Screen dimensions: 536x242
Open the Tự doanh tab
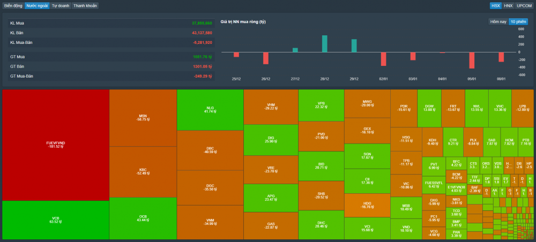pos(61,6)
